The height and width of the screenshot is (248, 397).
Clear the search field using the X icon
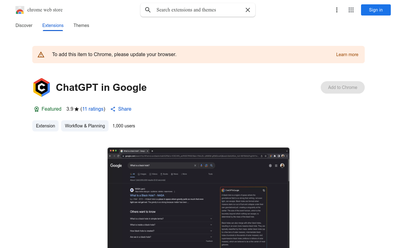248,10
